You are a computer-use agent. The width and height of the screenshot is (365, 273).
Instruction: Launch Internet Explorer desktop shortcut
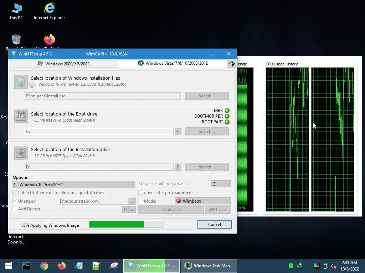click(x=49, y=11)
